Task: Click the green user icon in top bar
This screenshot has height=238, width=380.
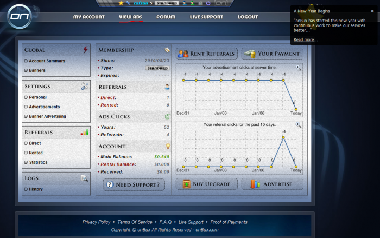Action: [192, 3]
